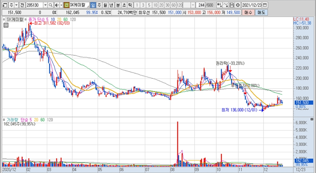
Task: Click the 최우선 best quote label
Action: [144, 12]
